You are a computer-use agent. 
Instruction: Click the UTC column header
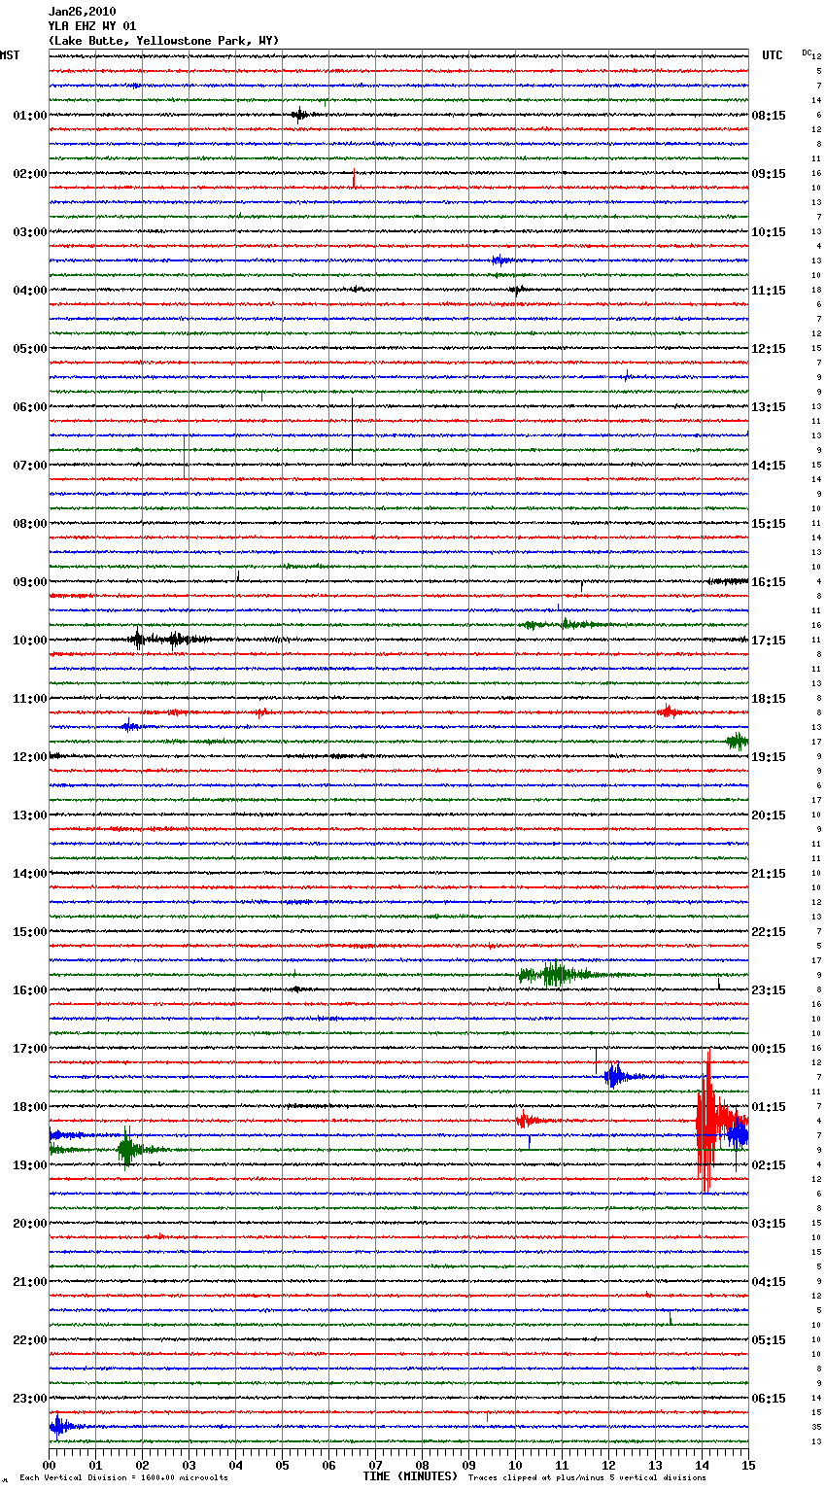pyautogui.click(x=772, y=55)
